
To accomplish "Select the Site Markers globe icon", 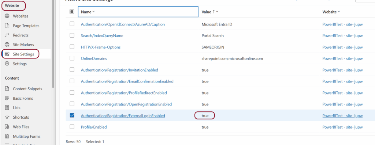I will [x=7, y=45].
